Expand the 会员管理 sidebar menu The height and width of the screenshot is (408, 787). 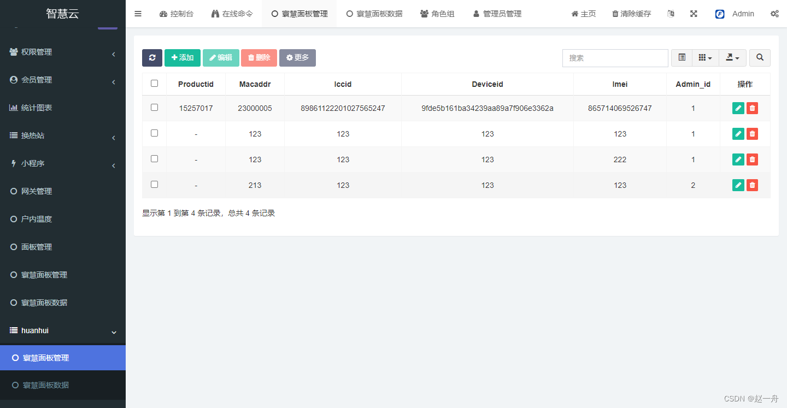click(63, 80)
